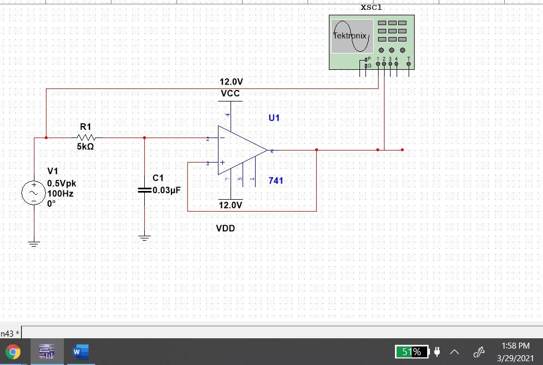Click the junction node left of R1
Screen dimensions: 543x365
(x=46, y=137)
